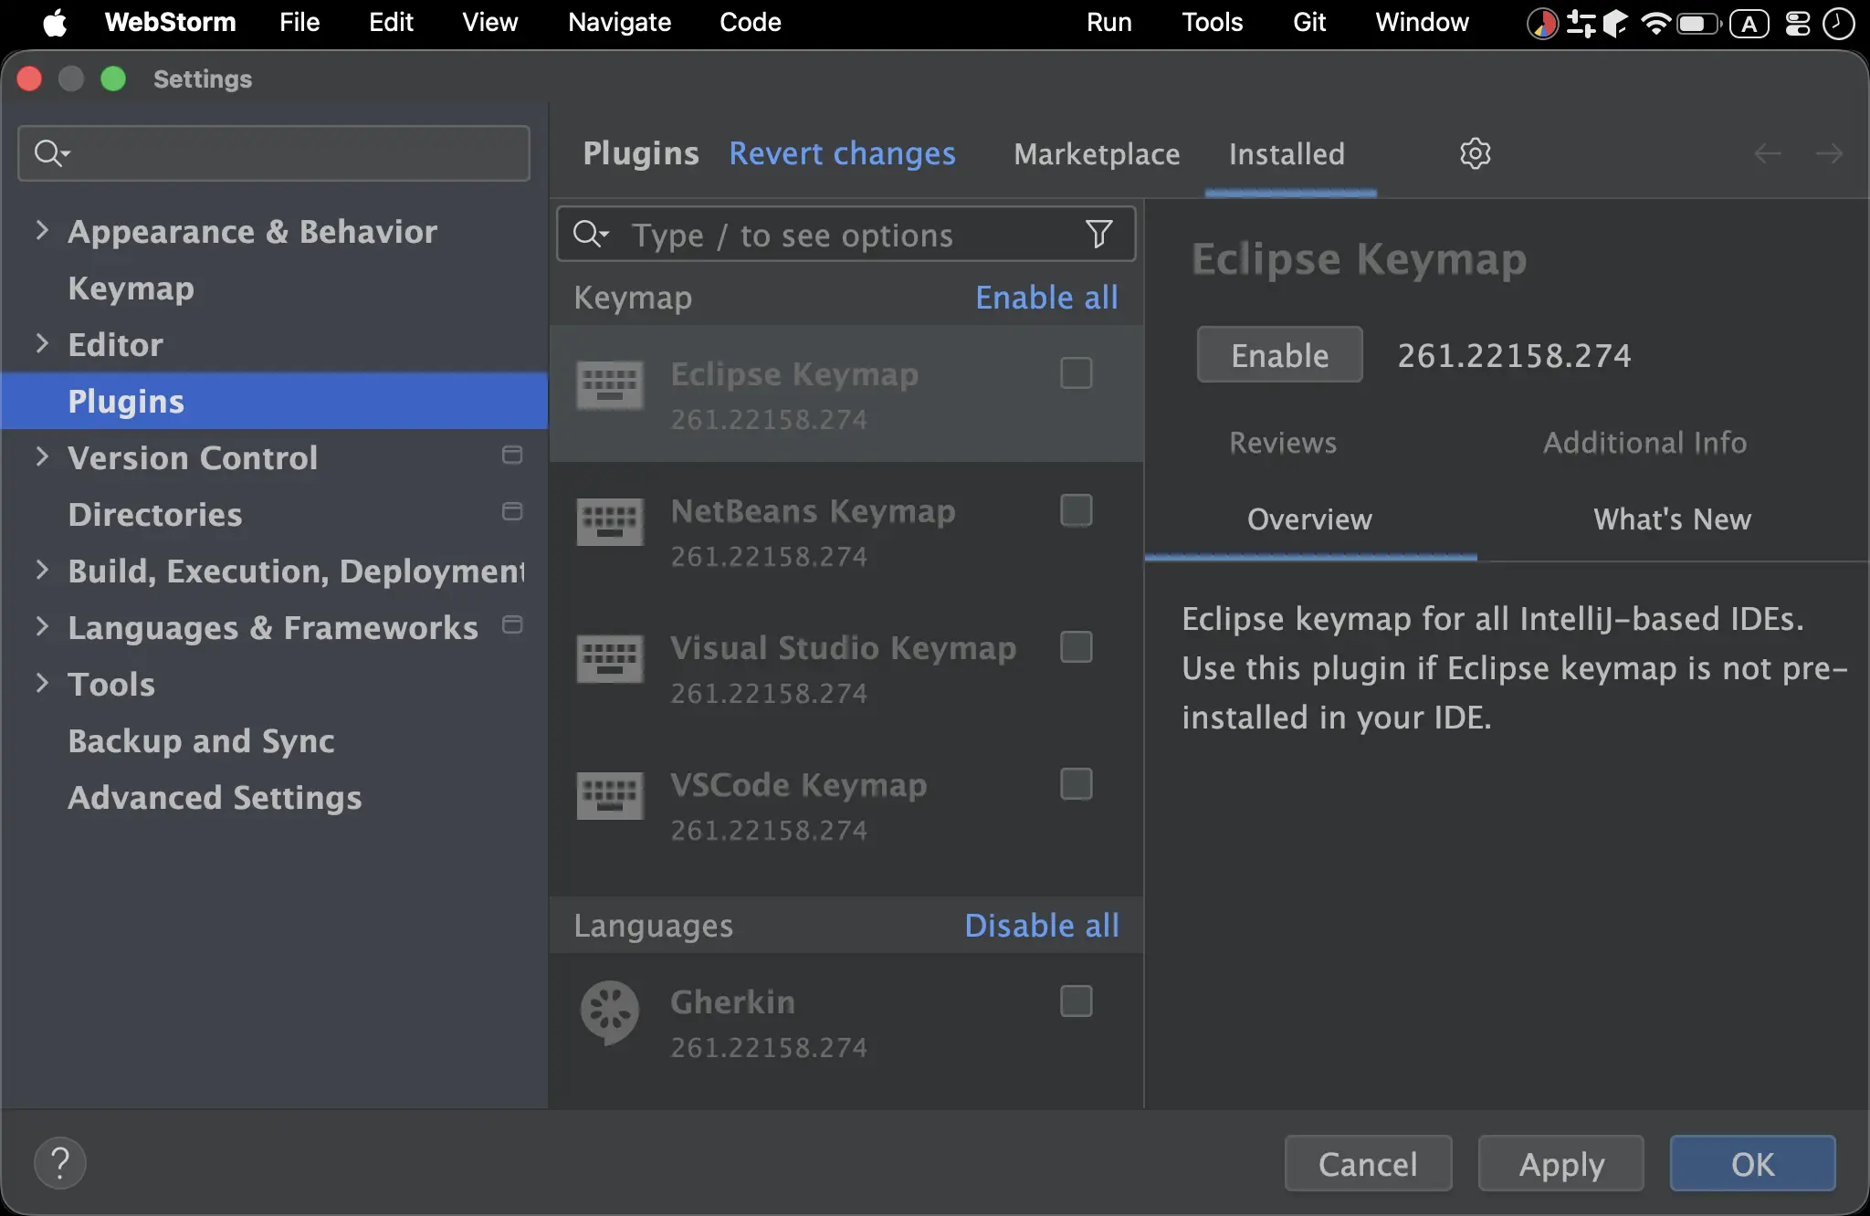Click the Gherkin plugin cucumber icon
The width and height of the screenshot is (1870, 1216).
pyautogui.click(x=610, y=1012)
